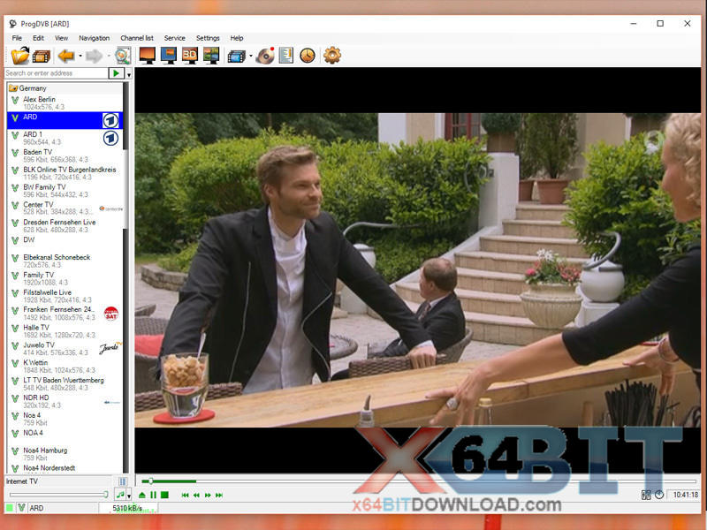Stop playback with the green square button
This screenshot has height=530, width=707.
coord(164,495)
